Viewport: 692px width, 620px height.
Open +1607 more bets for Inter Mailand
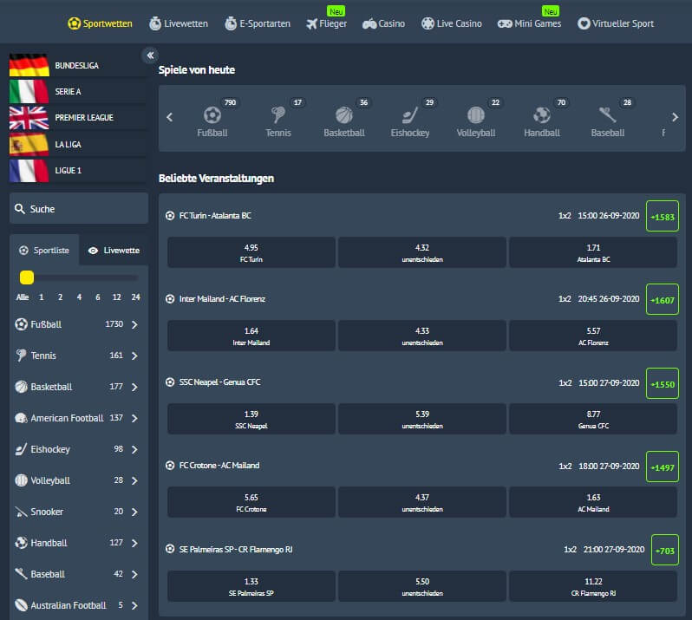pyautogui.click(x=662, y=300)
